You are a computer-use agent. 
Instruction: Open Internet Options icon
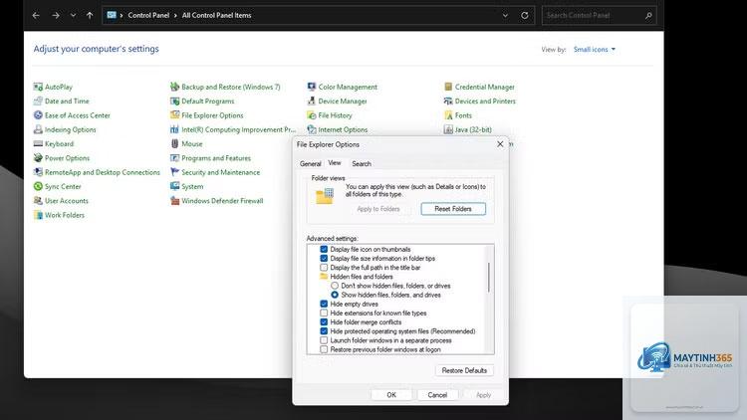(312, 129)
